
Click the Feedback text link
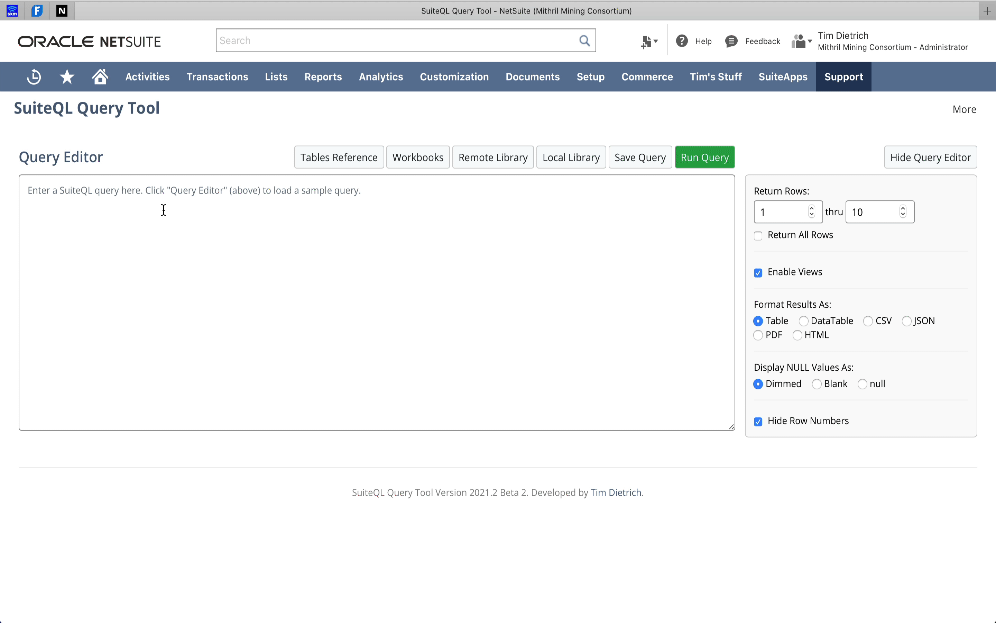763,41
